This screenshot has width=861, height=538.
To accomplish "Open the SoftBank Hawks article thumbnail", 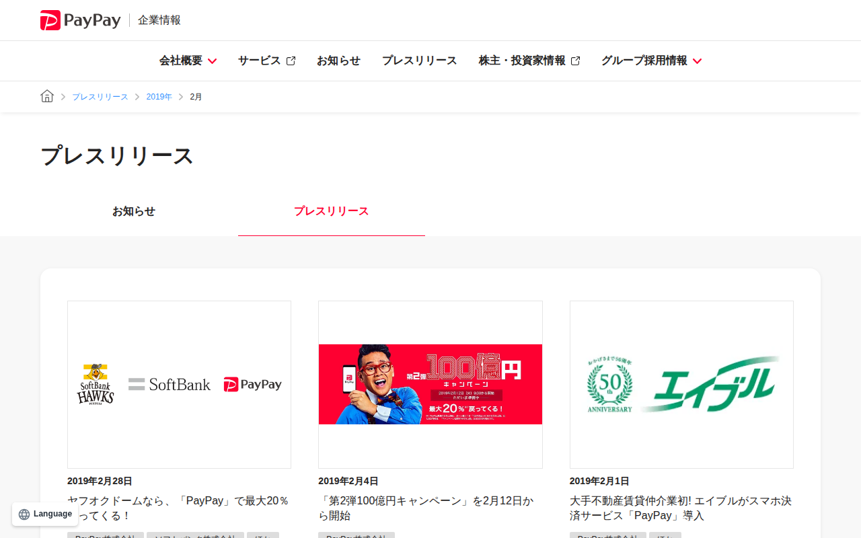I will point(179,385).
